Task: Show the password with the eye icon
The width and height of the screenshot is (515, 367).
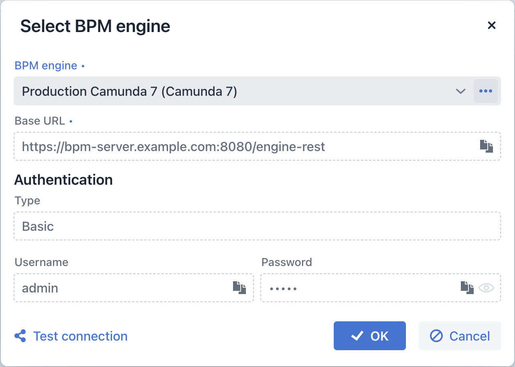Action: pyautogui.click(x=487, y=288)
